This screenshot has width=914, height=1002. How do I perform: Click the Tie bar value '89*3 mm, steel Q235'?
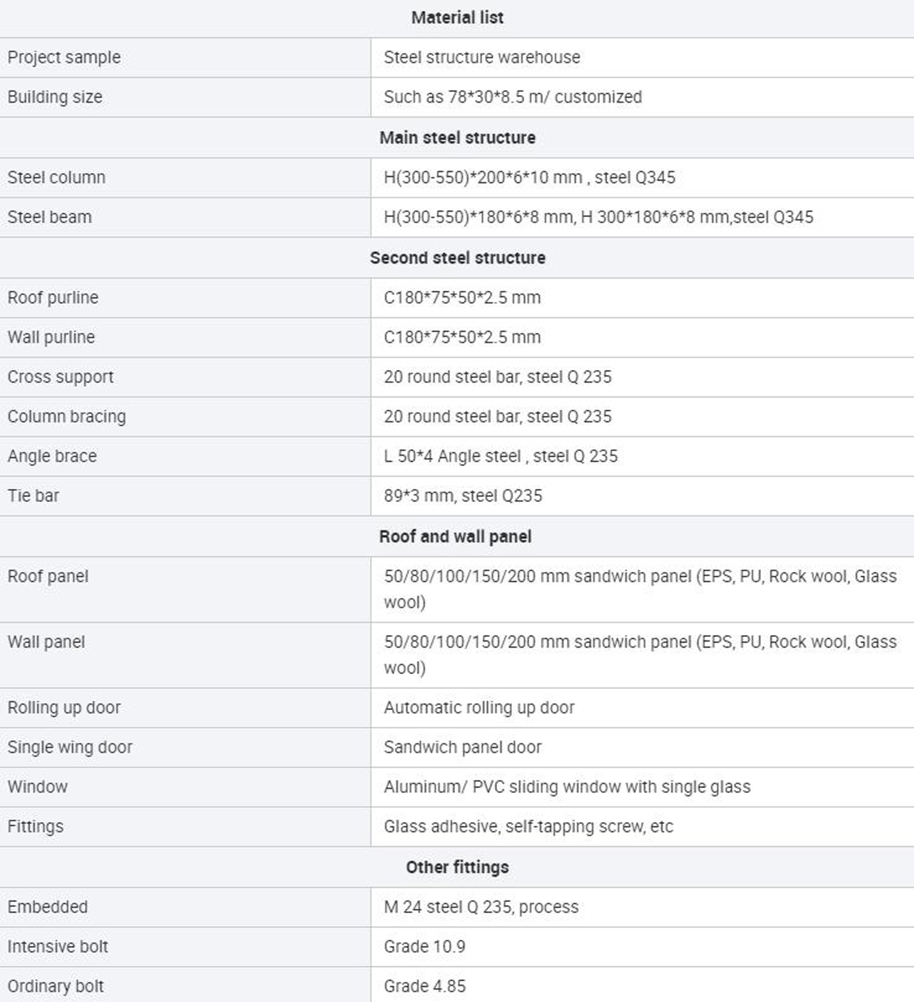pos(463,496)
